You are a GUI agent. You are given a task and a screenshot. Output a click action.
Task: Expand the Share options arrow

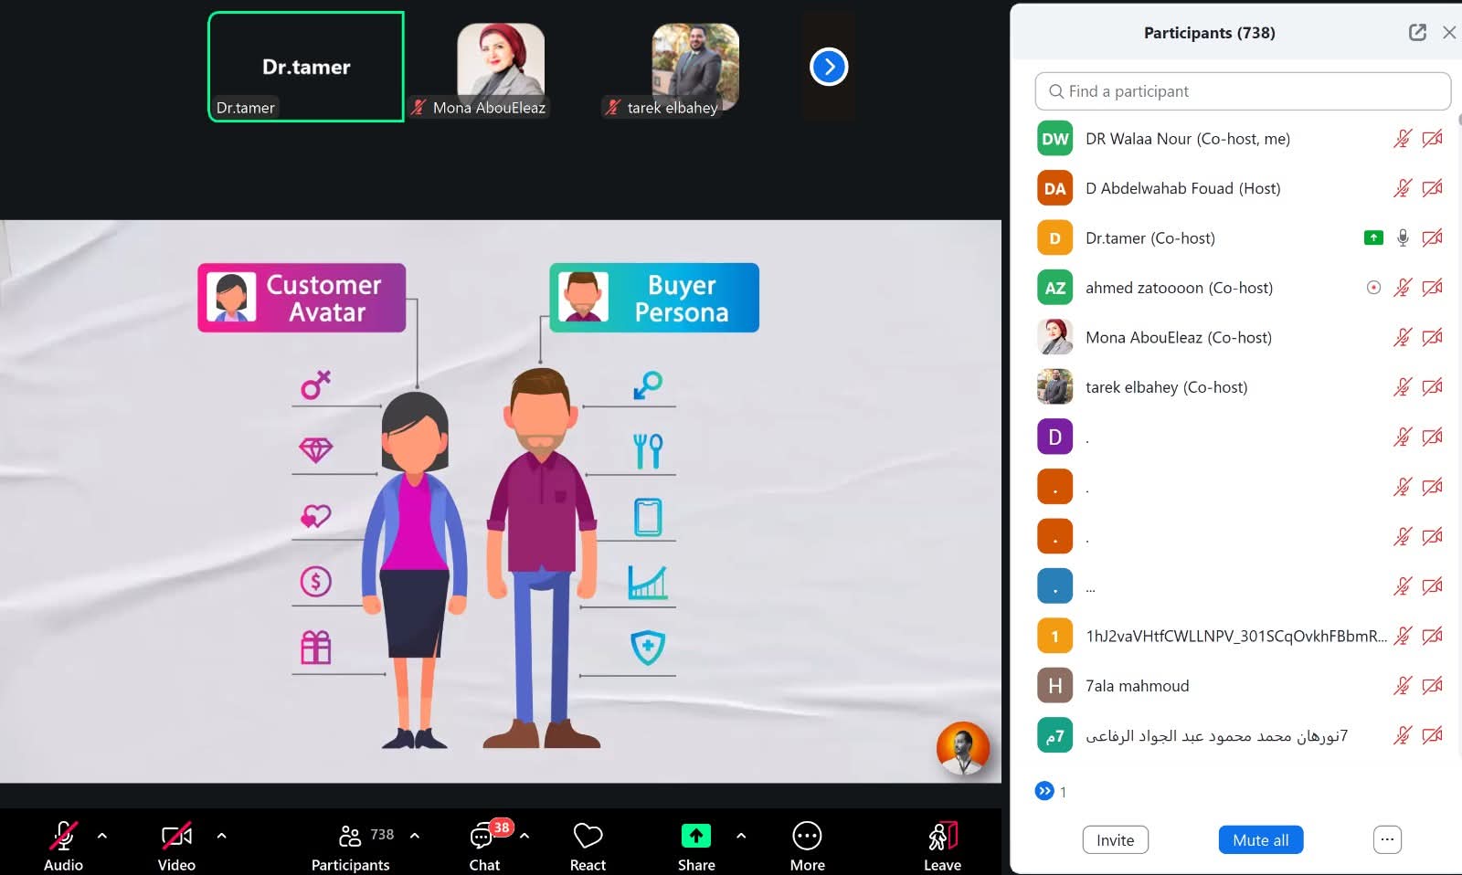(740, 836)
